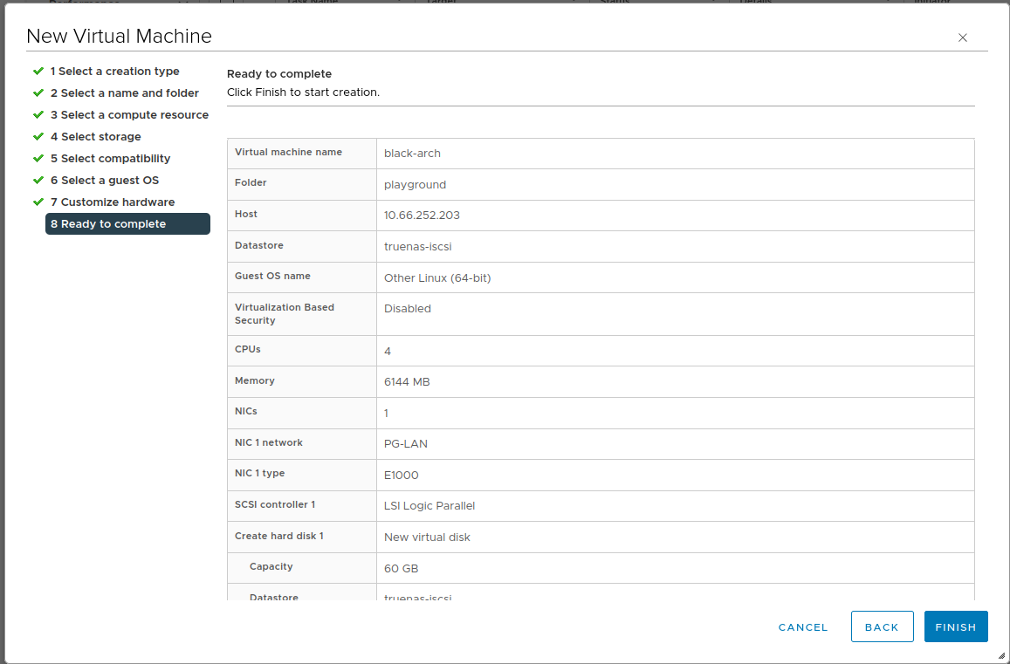
Task: Click the Finish button
Action: (x=956, y=626)
